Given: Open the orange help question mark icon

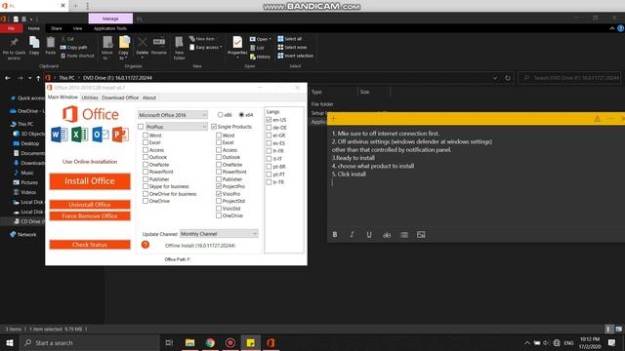Looking at the screenshot, I should (146, 245).
